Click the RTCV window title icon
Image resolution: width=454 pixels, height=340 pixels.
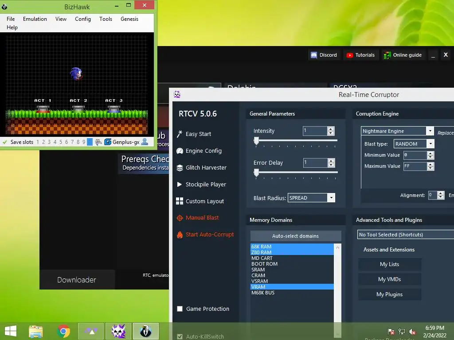click(x=177, y=94)
